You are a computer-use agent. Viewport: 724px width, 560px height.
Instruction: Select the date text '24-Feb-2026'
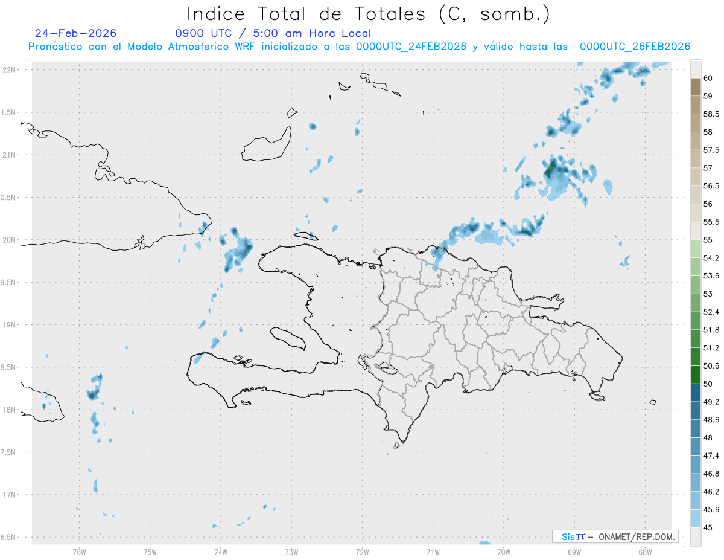click(x=76, y=33)
